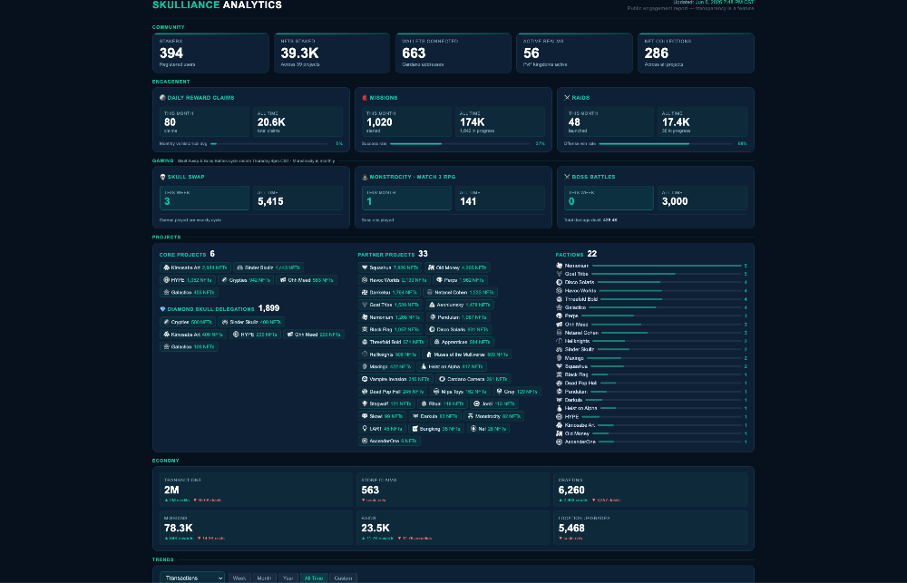Click the NFT Collections 286 card
This screenshot has height=583, width=907.
(696, 53)
